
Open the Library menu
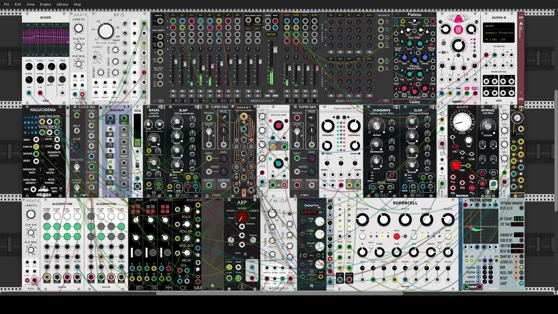(62, 4)
